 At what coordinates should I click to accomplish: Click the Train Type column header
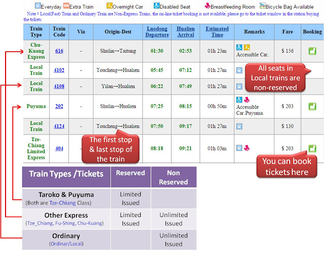[36, 32]
